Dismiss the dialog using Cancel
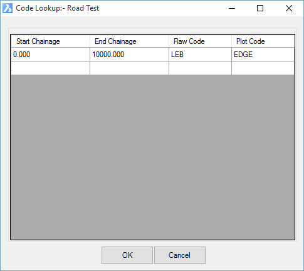Image resolution: width=304 pixels, height=271 pixels. tap(180, 255)
